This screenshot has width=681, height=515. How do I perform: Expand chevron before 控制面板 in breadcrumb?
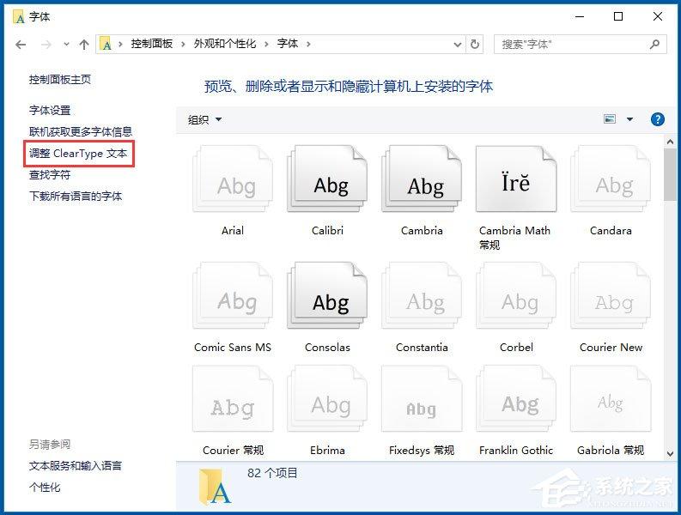point(120,44)
